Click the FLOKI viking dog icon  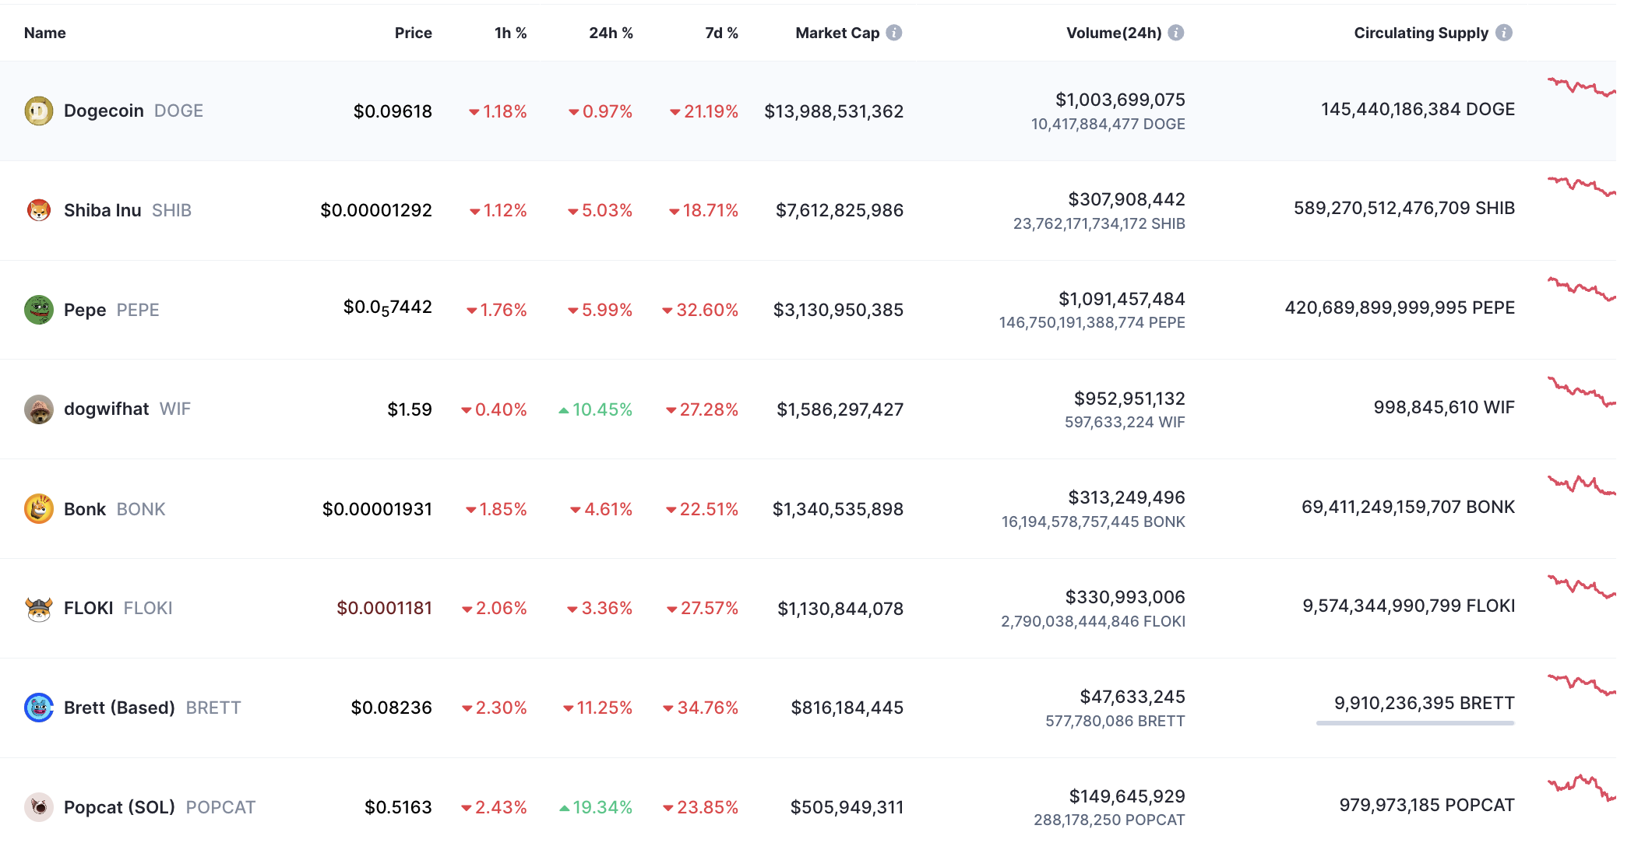pyautogui.click(x=39, y=609)
